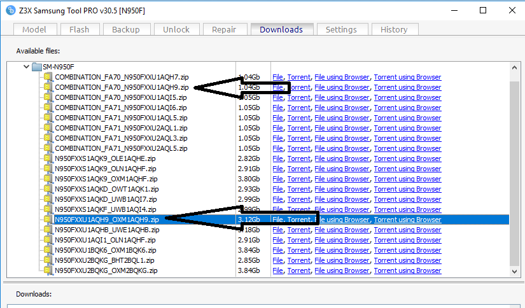Switch to the Flash tab
The width and height of the screenshot is (525, 308).
(80, 29)
